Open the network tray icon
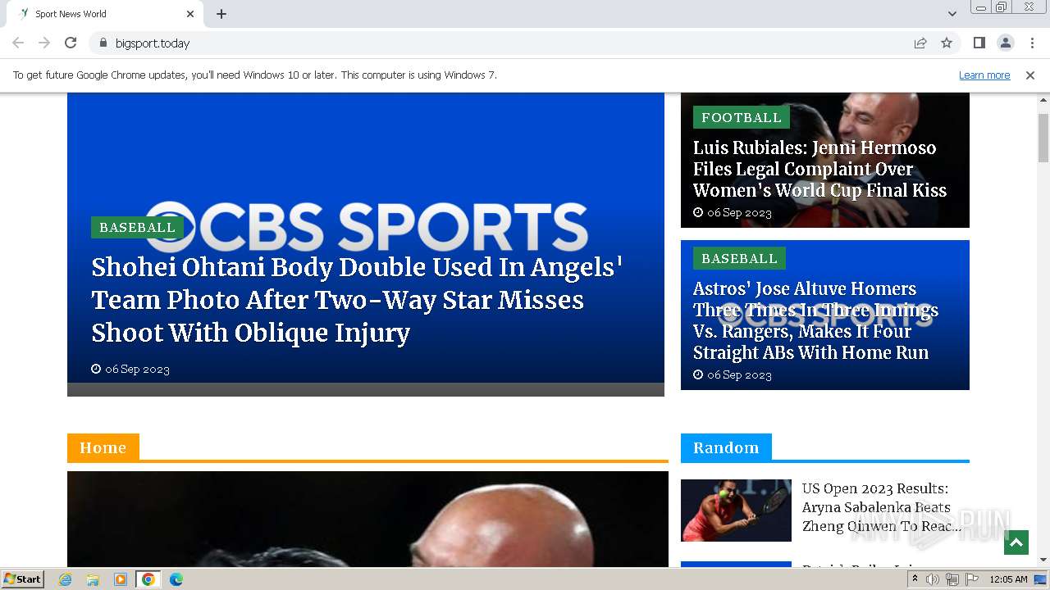The image size is (1050, 590). (x=952, y=579)
